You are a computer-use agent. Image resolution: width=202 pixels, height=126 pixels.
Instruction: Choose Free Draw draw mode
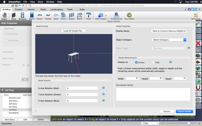tap(6, 34)
